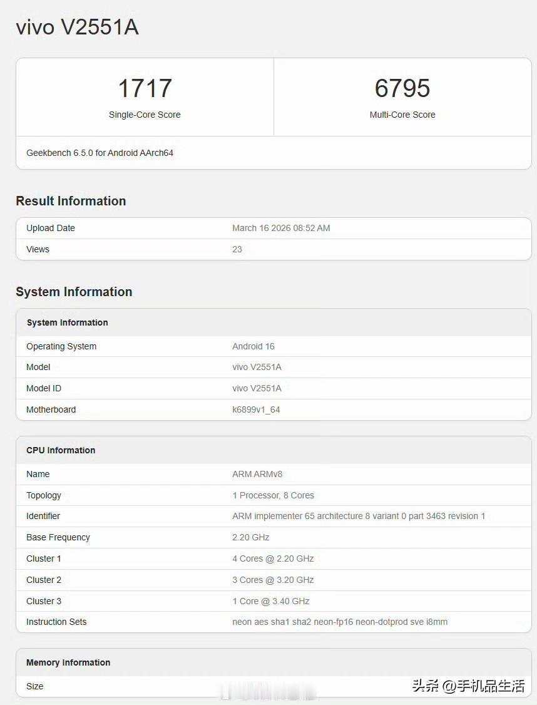
Task: Click the Size label in Memory table
Action: click(34, 686)
